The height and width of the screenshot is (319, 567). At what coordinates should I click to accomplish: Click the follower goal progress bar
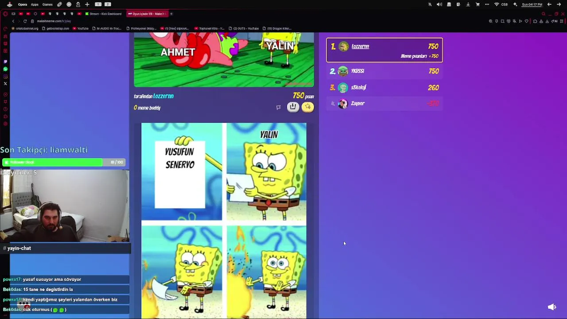point(63,162)
